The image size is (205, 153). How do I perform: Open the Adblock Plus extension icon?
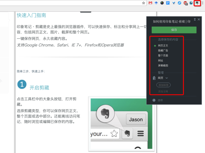[x=186, y=3]
